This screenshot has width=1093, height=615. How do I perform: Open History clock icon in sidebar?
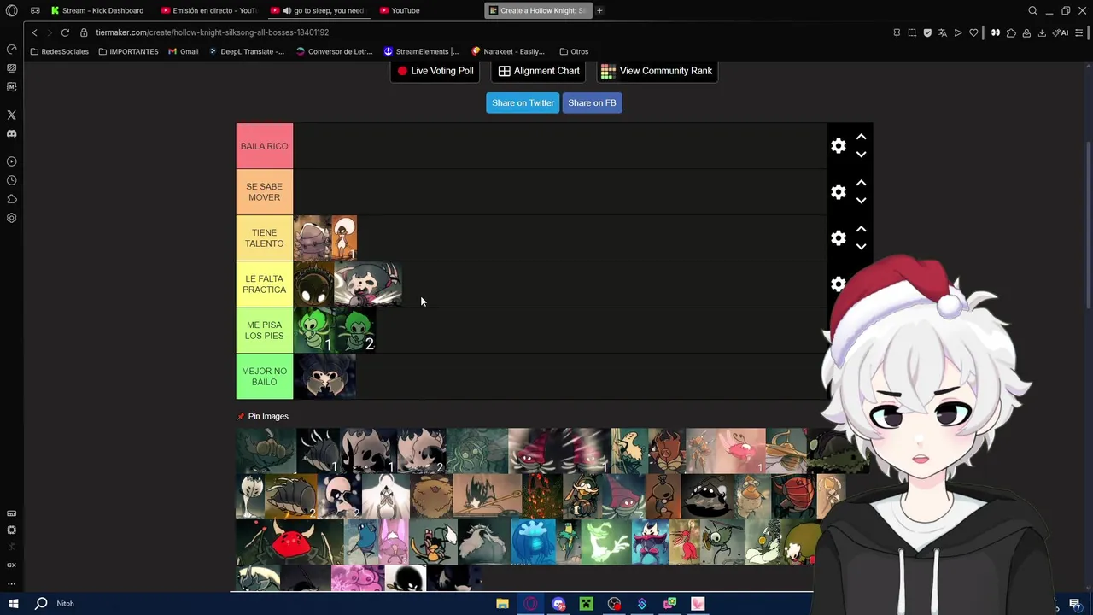(x=11, y=180)
